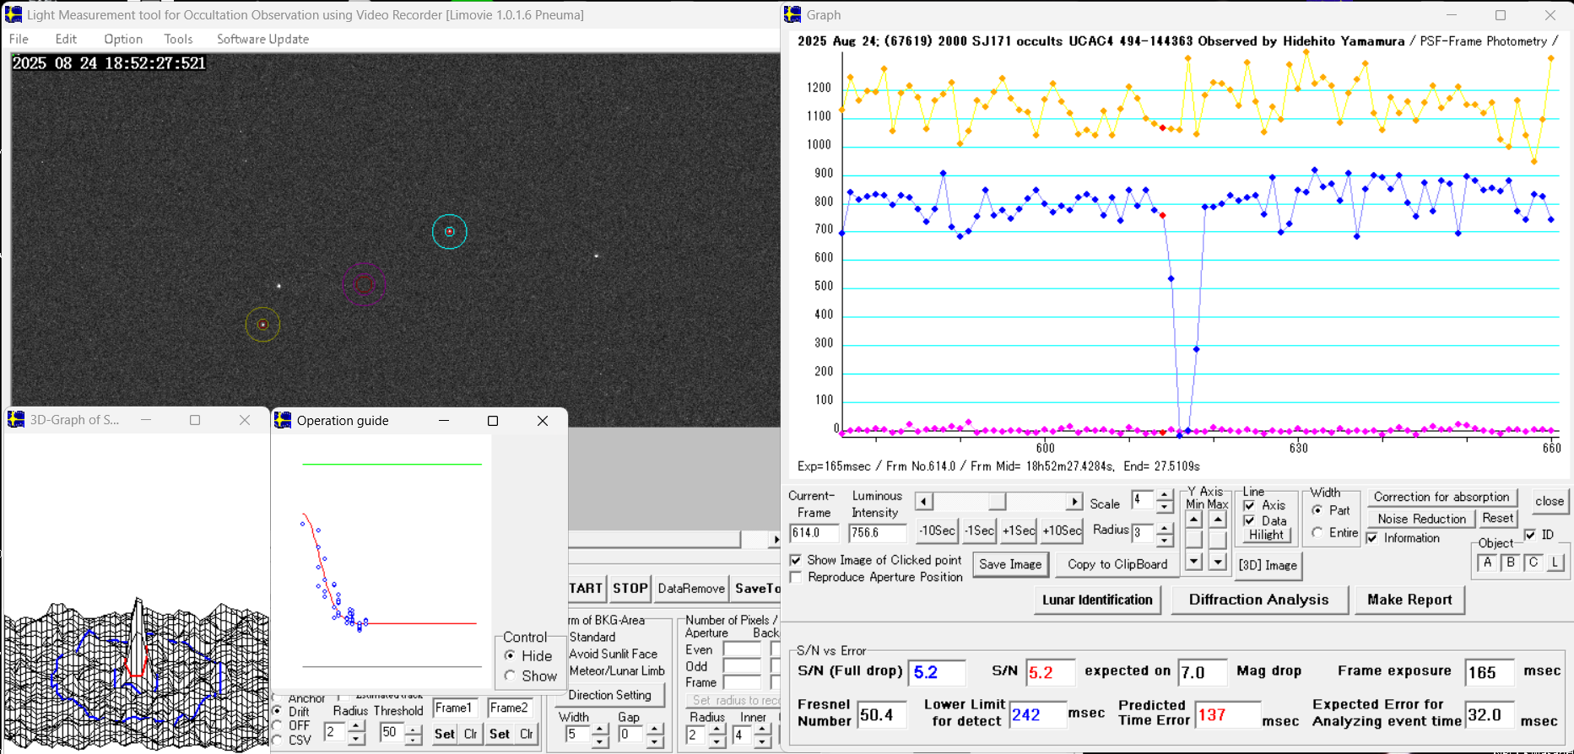The width and height of the screenshot is (1574, 754).
Task: Increase the Scale spinner value
Action: click(x=1165, y=495)
